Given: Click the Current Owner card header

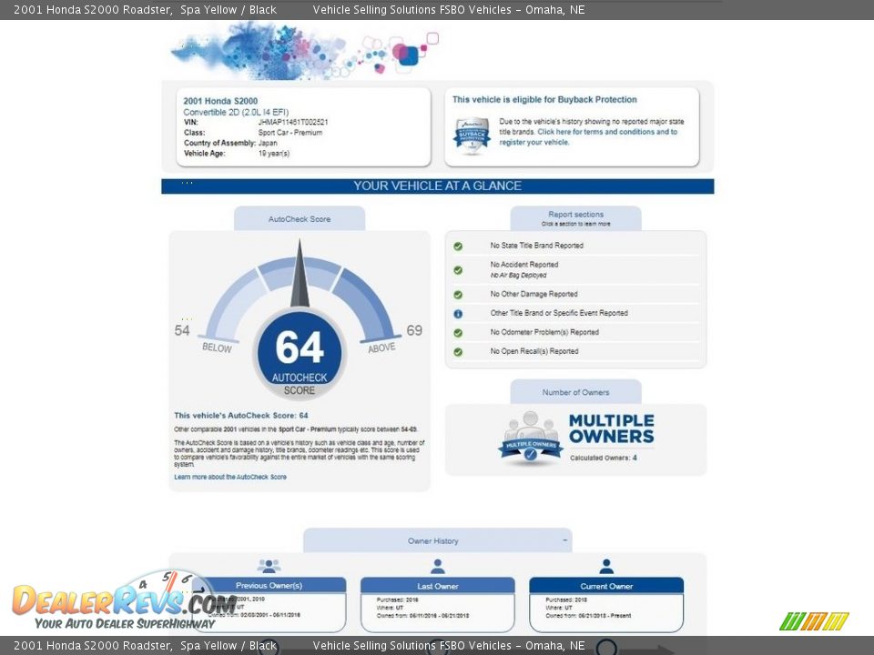Looking at the screenshot, I should [606, 586].
